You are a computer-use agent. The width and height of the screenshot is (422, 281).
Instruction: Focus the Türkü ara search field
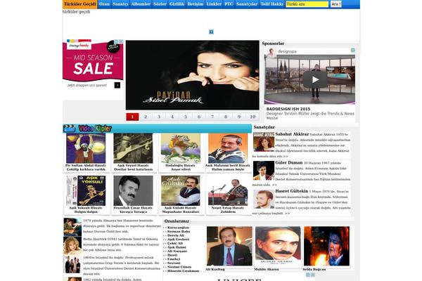(x=307, y=4)
